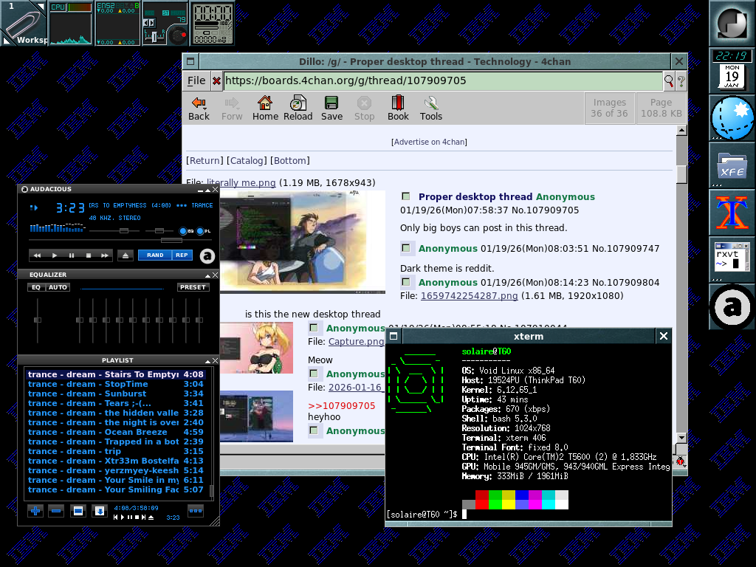Skip to next track in Audacious
Image resolution: width=756 pixels, height=567 pixels.
pyautogui.click(x=105, y=255)
